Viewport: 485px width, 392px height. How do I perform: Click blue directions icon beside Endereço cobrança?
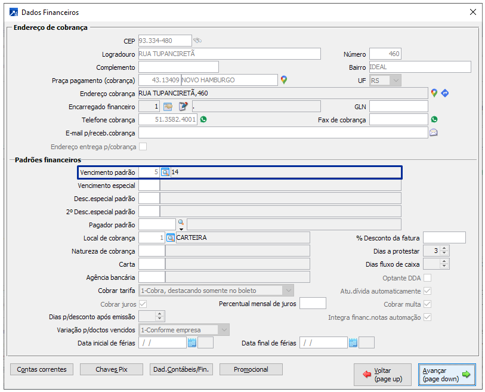click(444, 93)
